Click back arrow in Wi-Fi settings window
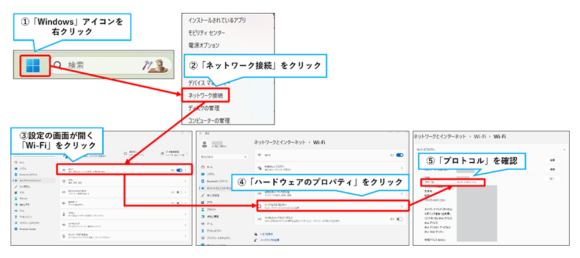Viewport: 580px width, 258px height. (x=201, y=134)
